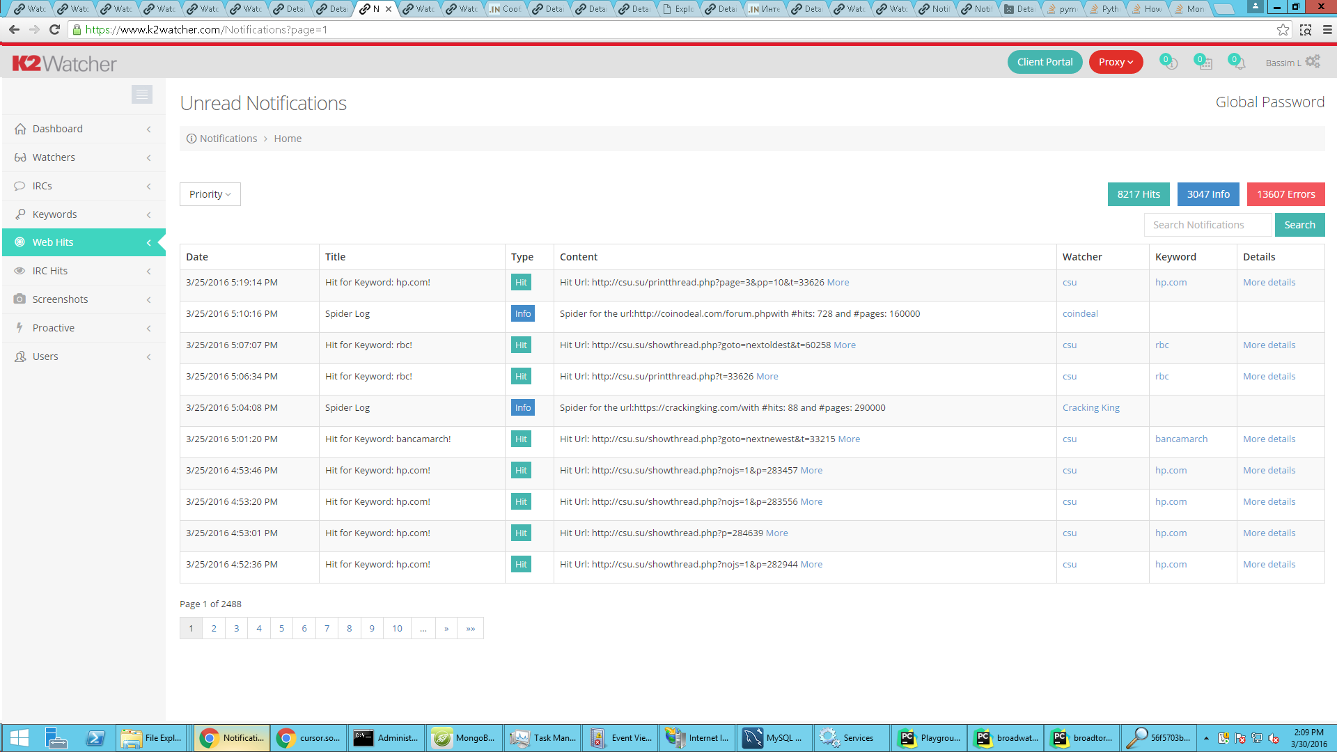Filter by 3047 Info button
Screen dimensions: 1337x752
point(1208,194)
